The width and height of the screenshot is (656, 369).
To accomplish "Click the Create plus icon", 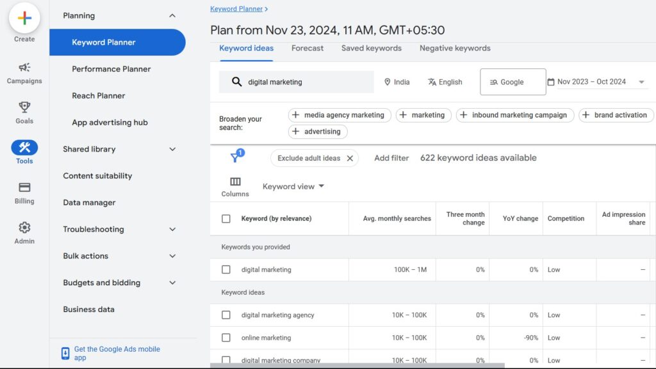I will pyautogui.click(x=24, y=18).
